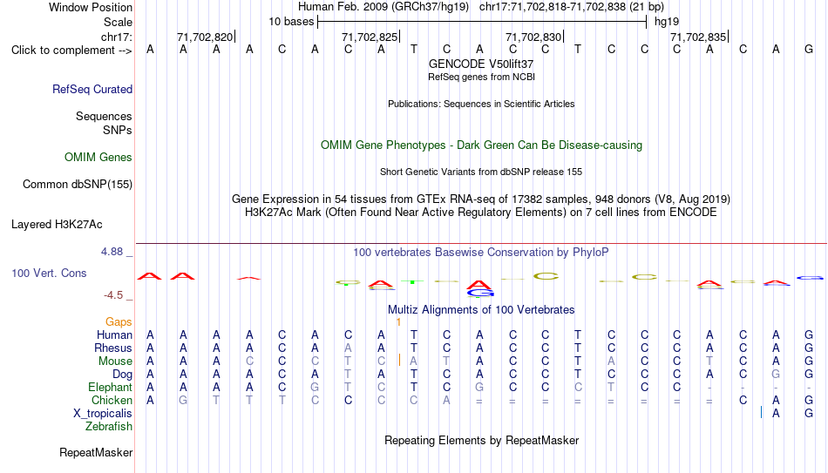Screen dimensions: 828x473
Task: Select the Dog alignment row label
Action: (122, 375)
